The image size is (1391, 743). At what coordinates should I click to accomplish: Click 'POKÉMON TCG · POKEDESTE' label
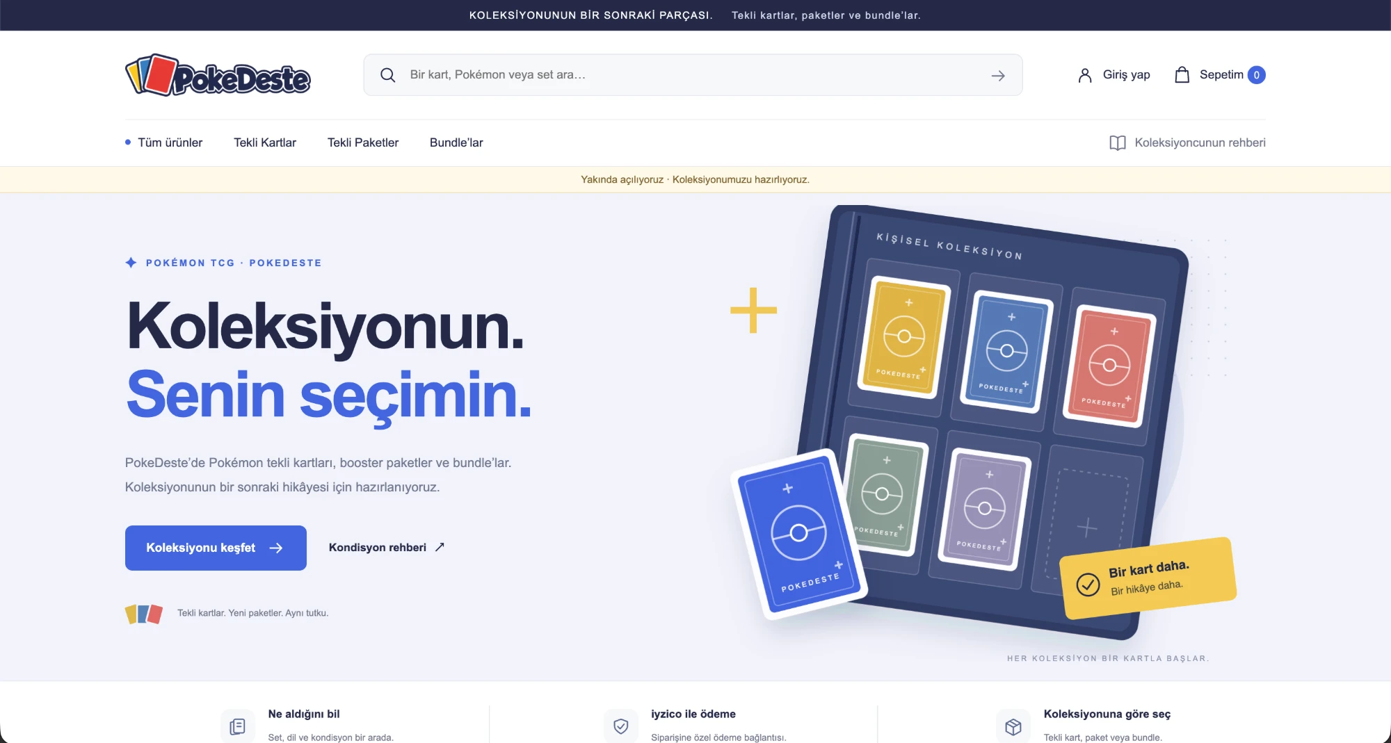[x=234, y=263]
